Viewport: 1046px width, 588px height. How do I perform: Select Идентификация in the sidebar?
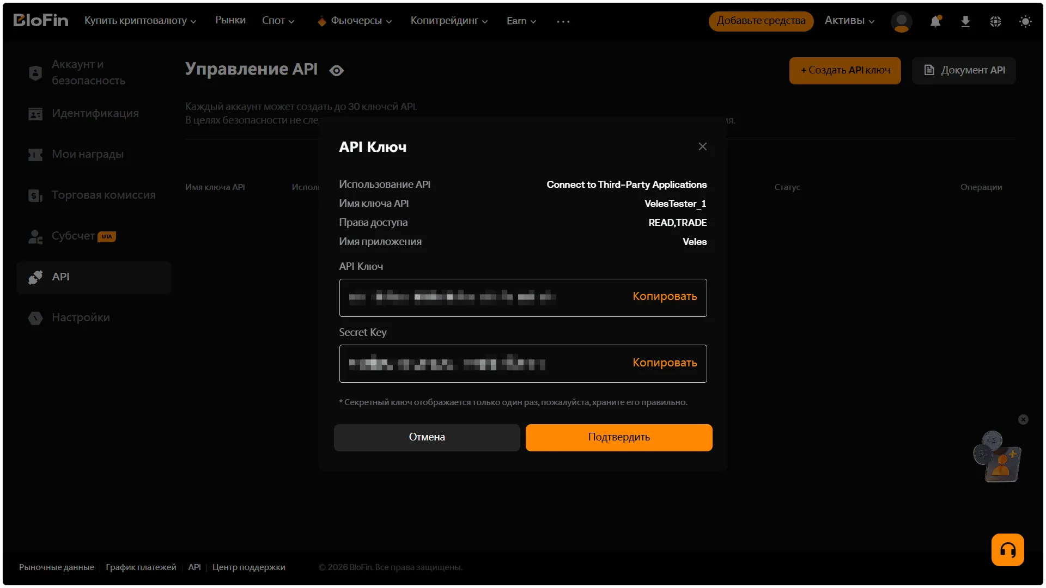pyautogui.click(x=95, y=113)
